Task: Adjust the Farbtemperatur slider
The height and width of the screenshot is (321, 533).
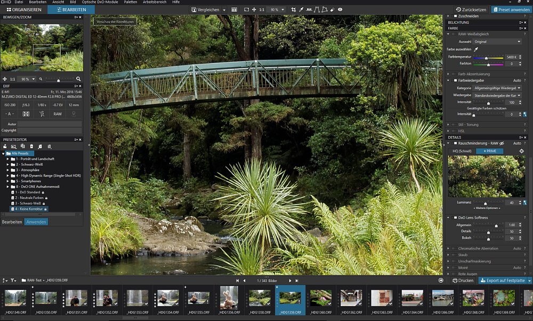Action: tap(486, 57)
